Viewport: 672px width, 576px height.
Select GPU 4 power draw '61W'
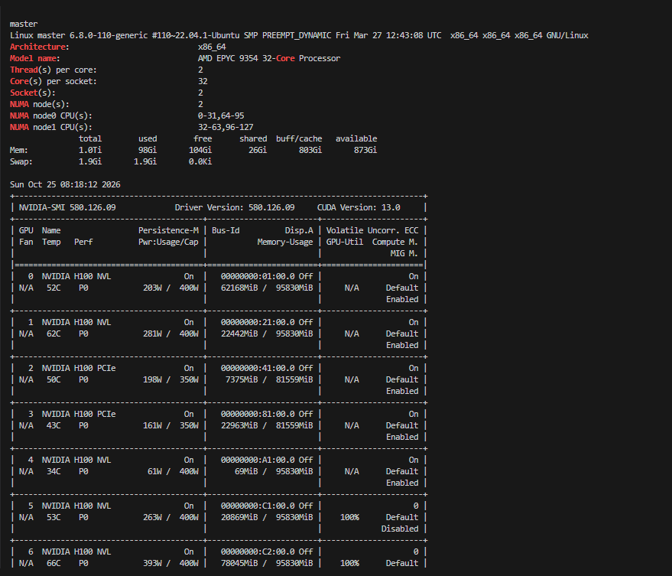[154, 472]
